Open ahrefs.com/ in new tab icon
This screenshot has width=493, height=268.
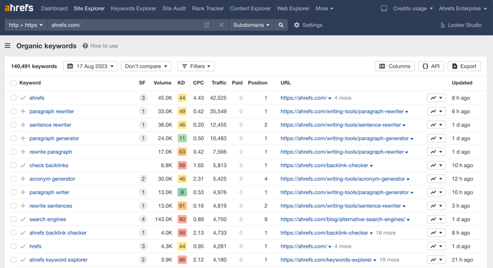pos(207,25)
